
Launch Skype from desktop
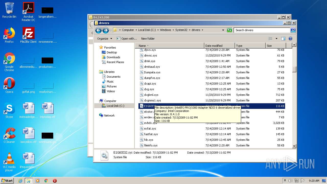click(x=9, y=110)
